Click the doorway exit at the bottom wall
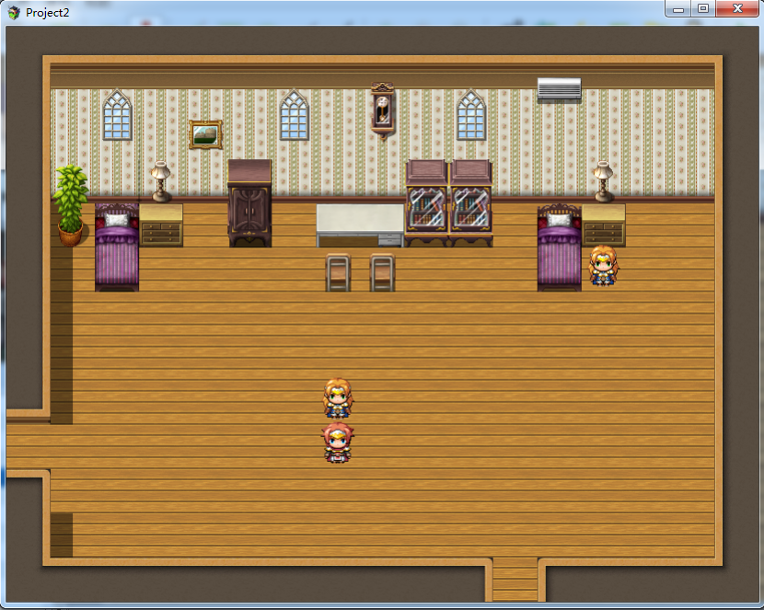The image size is (764, 610). [515, 580]
